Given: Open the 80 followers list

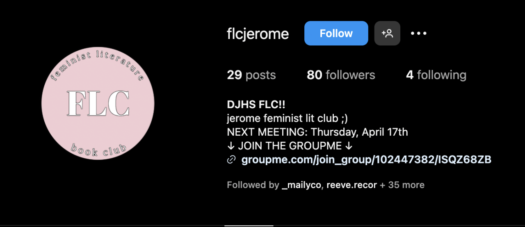Looking at the screenshot, I should coord(341,75).
